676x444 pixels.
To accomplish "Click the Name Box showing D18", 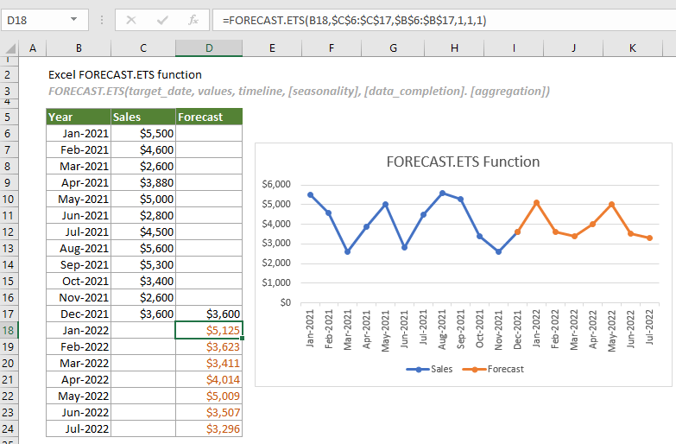I will tap(35, 20).
